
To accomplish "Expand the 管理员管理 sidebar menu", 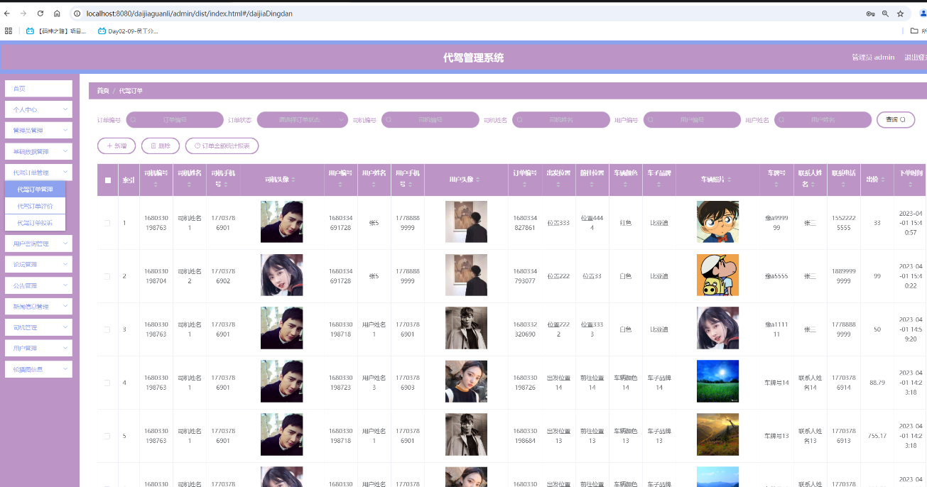I will 38,131.
